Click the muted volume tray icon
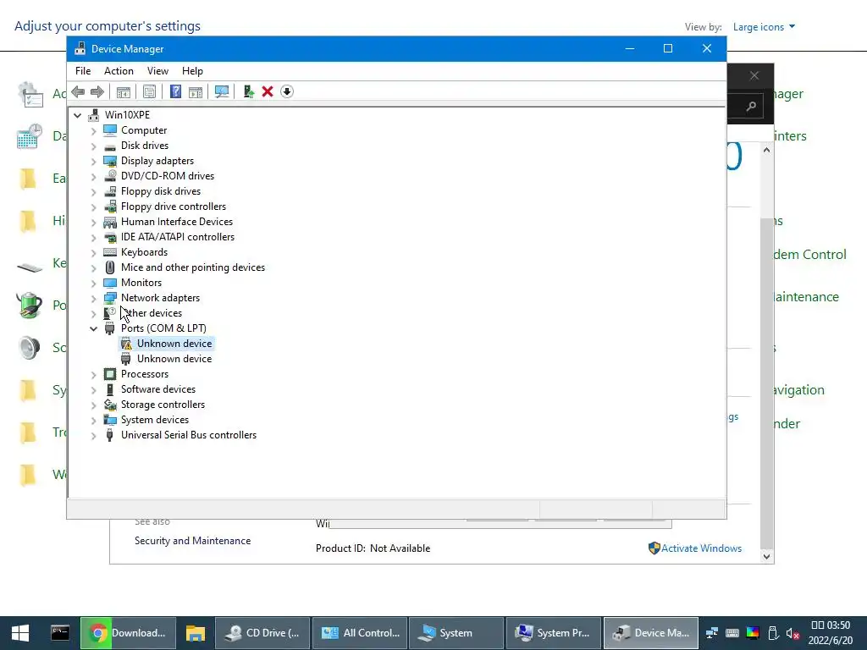 point(792,633)
